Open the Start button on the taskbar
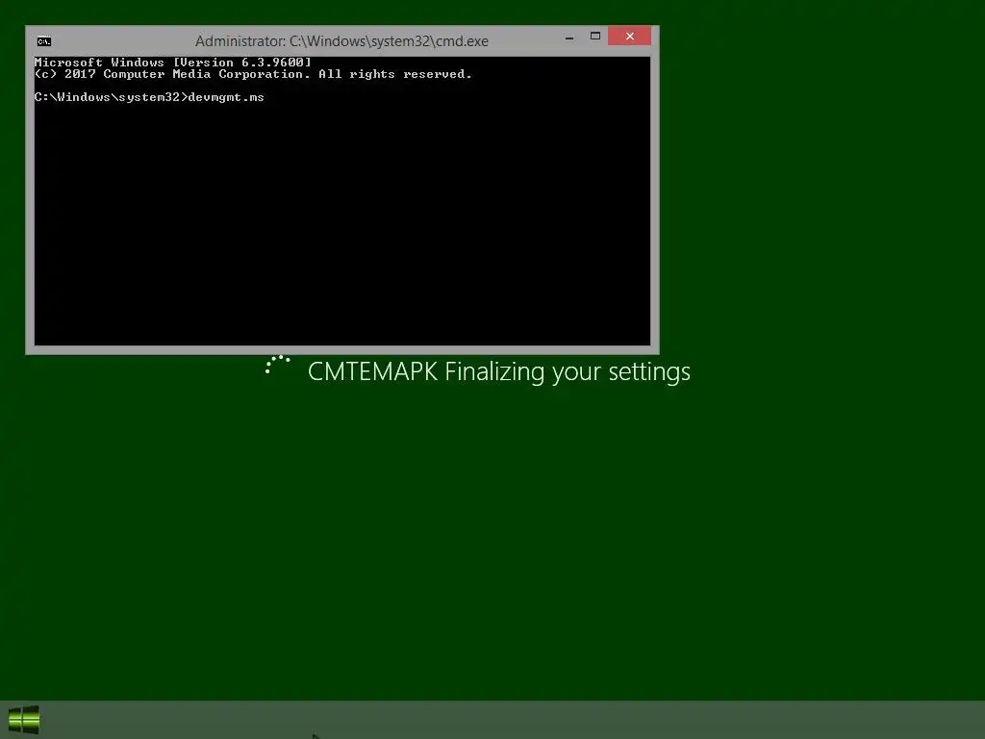Image resolution: width=985 pixels, height=739 pixels. click(x=24, y=720)
